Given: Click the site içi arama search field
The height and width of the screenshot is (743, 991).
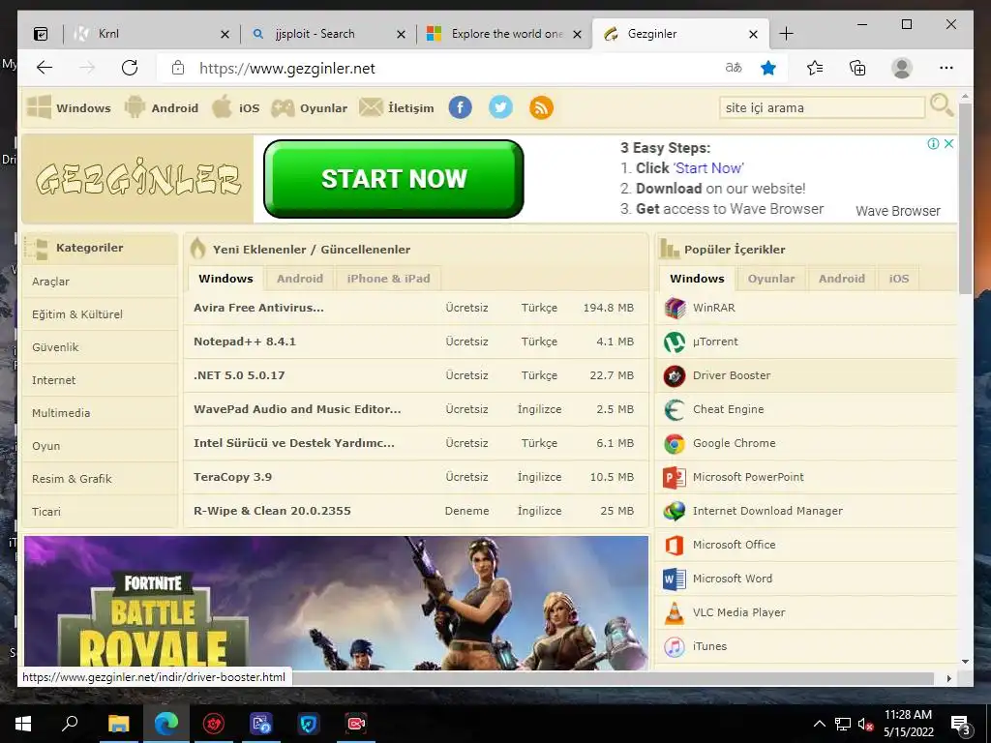Looking at the screenshot, I should pos(822,107).
